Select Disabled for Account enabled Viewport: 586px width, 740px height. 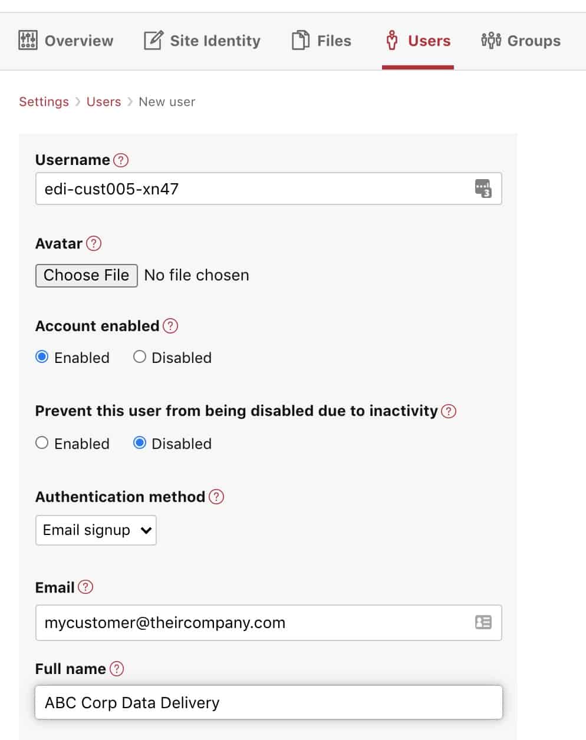139,357
